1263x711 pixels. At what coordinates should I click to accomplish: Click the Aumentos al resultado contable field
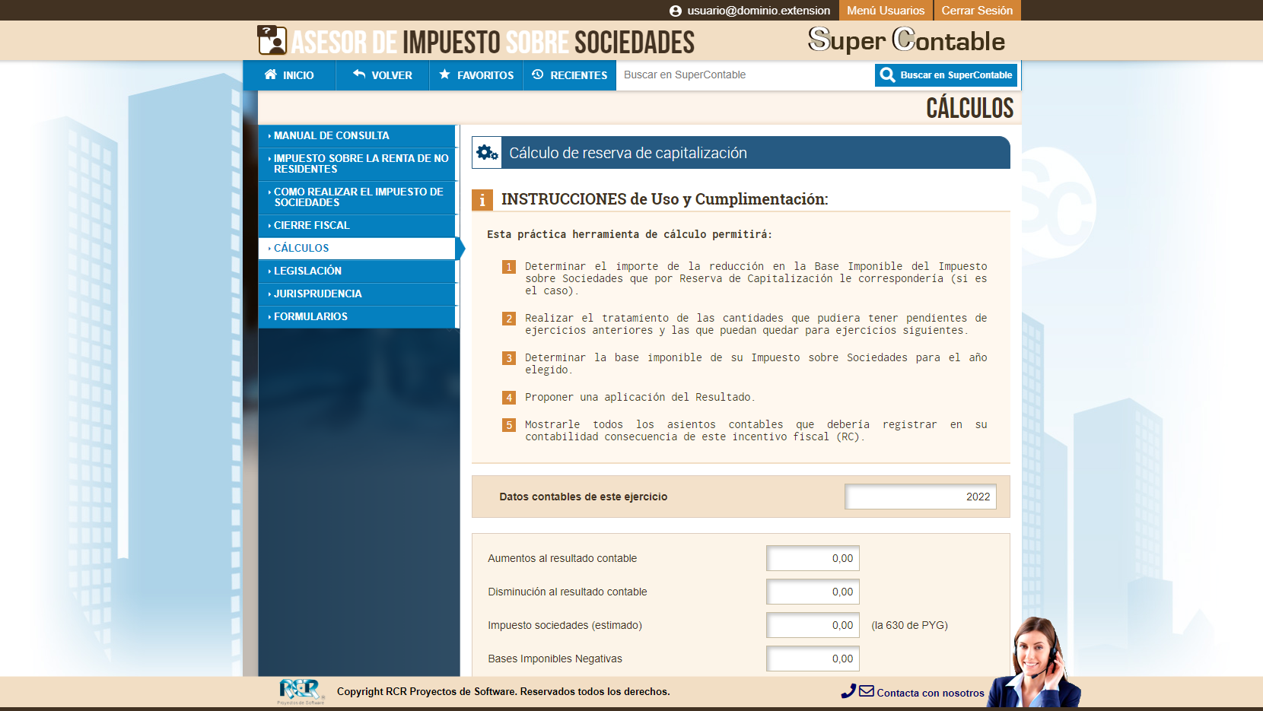(x=813, y=558)
